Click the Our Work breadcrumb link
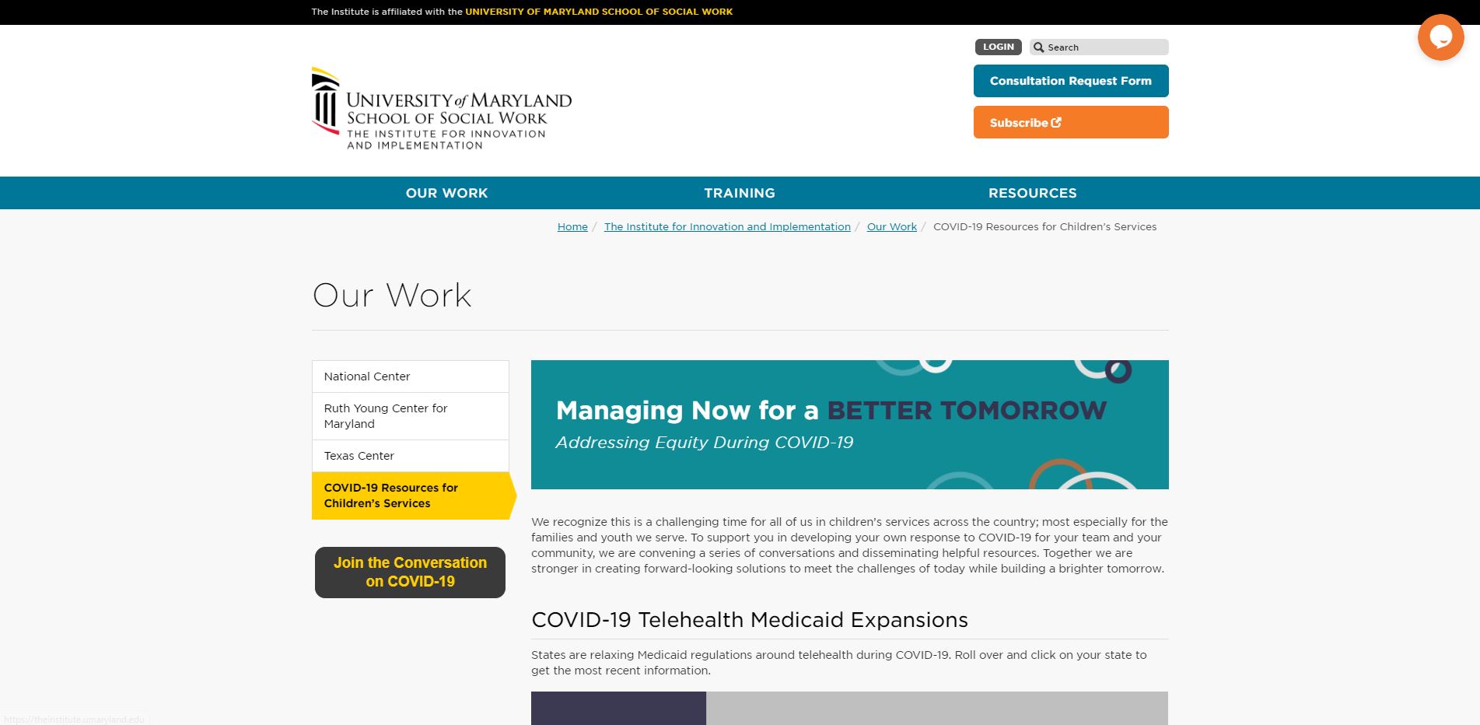The image size is (1480, 725). (x=892, y=226)
